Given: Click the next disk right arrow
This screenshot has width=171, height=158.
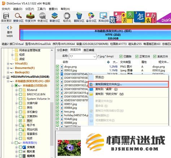Looking at the screenshot, I should [x=11, y=28].
